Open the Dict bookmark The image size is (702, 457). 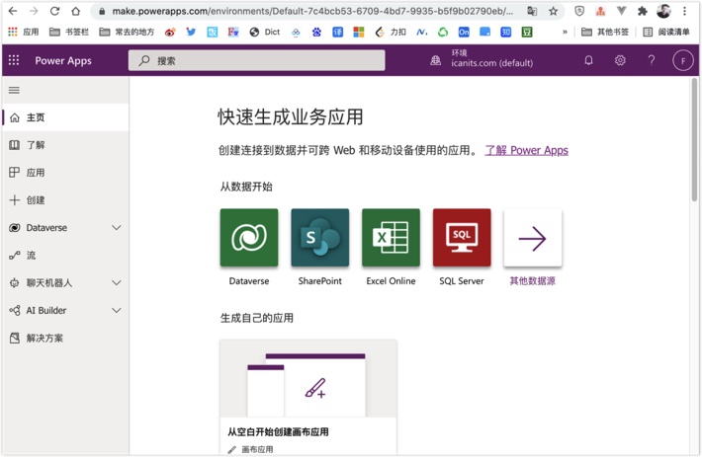click(x=265, y=32)
